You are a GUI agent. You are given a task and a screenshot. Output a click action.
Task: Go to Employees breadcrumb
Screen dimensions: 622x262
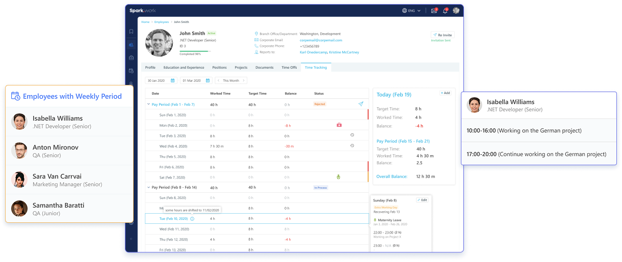(162, 22)
